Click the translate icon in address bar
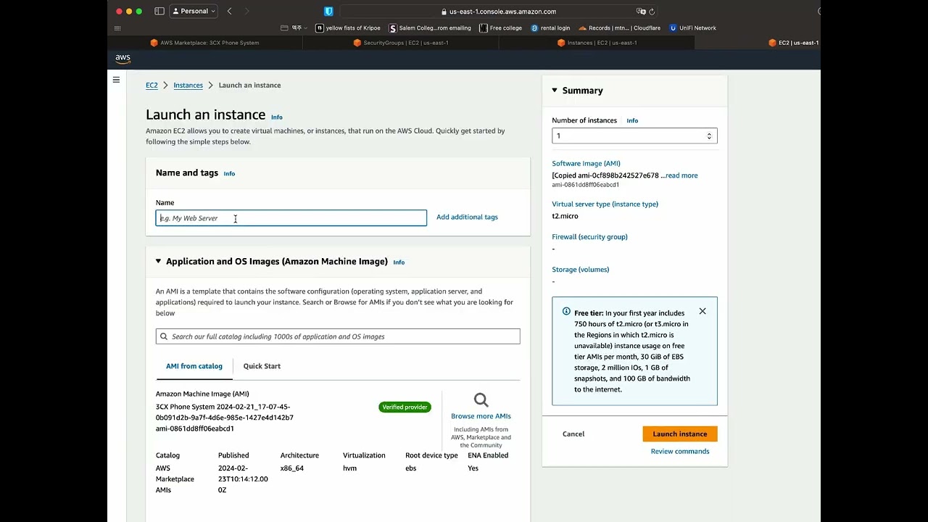The width and height of the screenshot is (928, 522). (x=641, y=12)
